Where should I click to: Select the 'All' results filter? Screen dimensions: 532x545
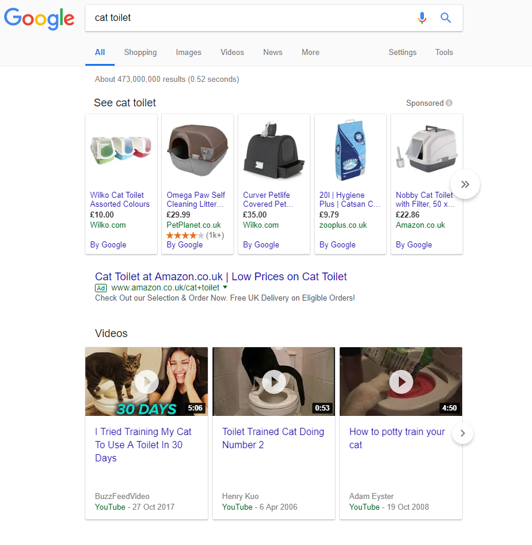tap(100, 52)
